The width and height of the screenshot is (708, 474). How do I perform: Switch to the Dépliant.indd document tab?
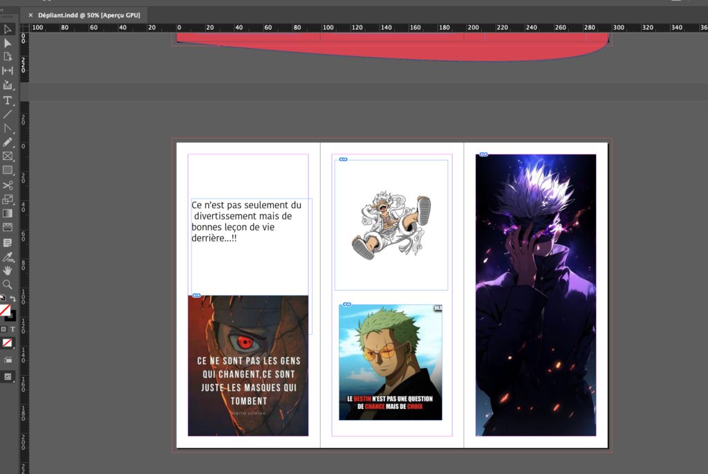[x=88, y=15]
